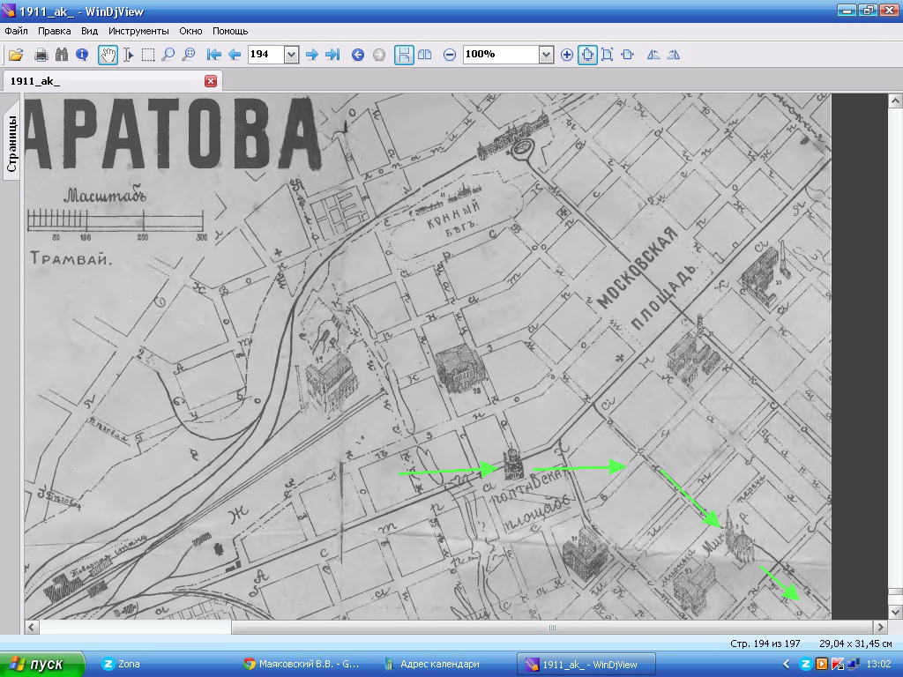The width and height of the screenshot is (903, 677).
Task: Click the 100% zoom input field
Action: pos(500,55)
